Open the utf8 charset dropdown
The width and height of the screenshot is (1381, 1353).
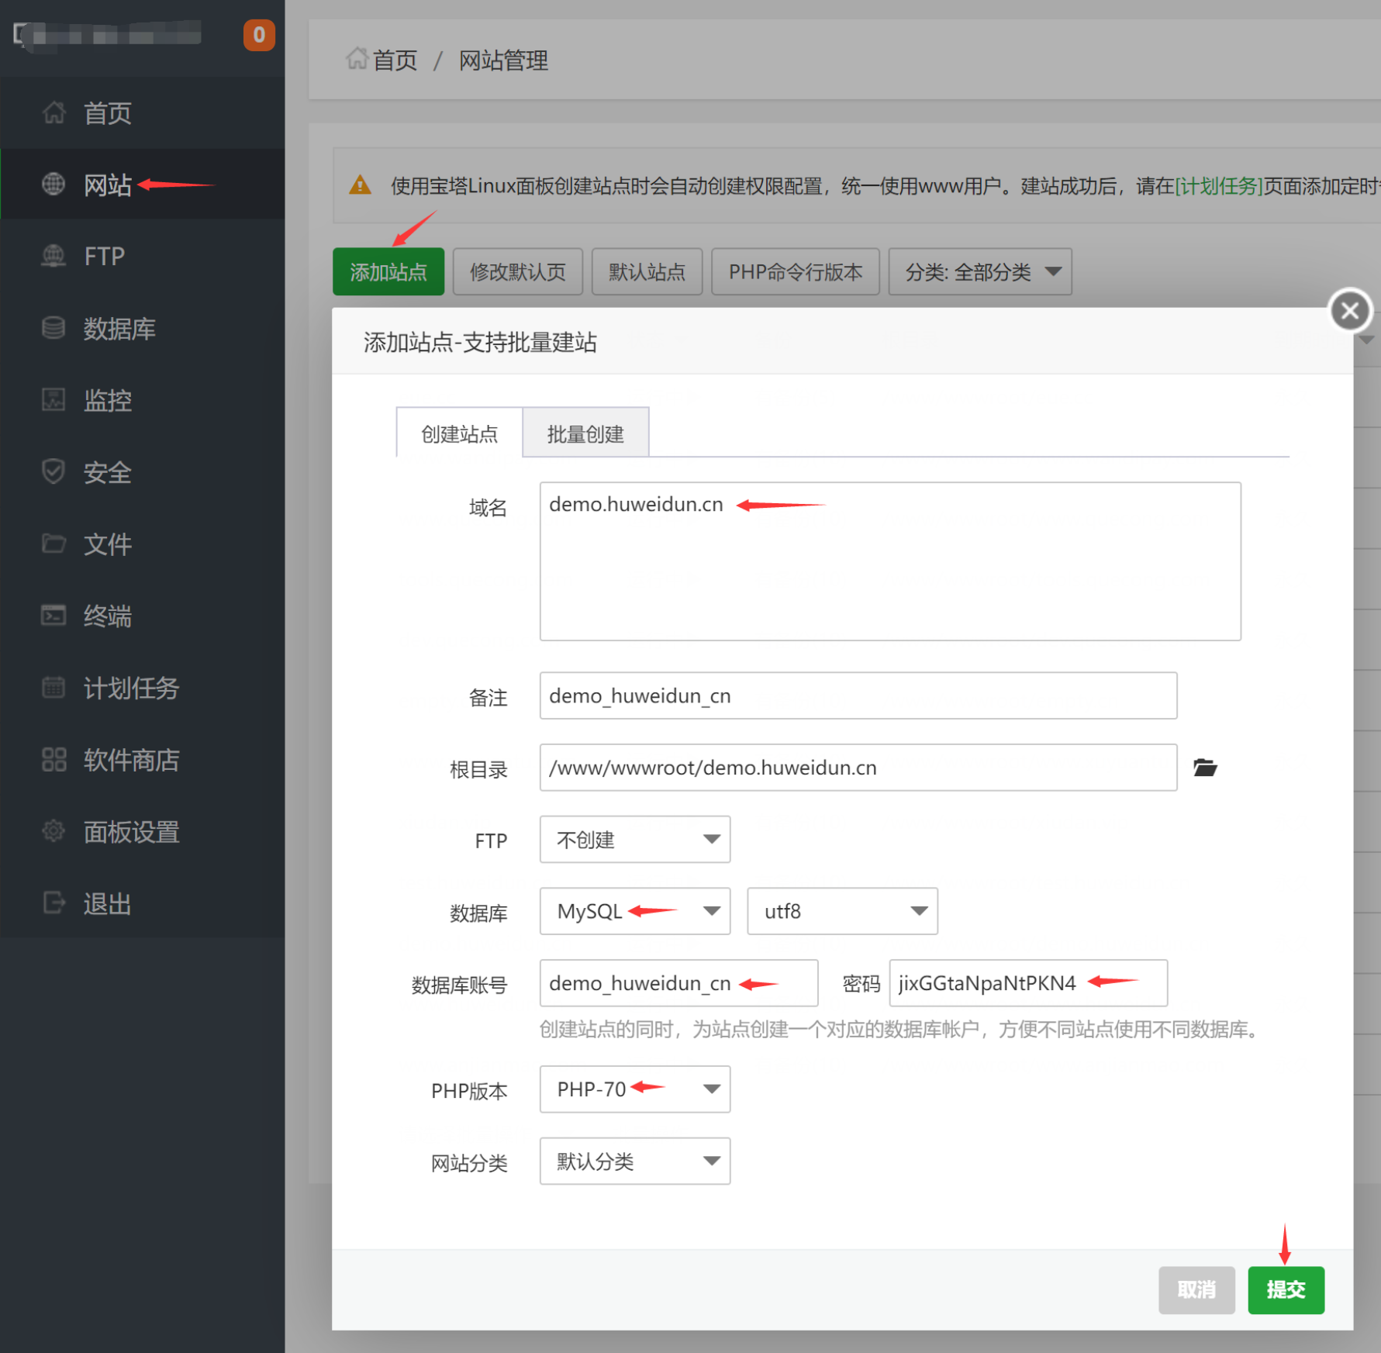tap(842, 911)
